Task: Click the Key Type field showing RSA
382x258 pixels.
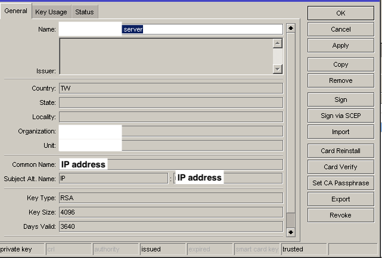Action: click(x=171, y=198)
